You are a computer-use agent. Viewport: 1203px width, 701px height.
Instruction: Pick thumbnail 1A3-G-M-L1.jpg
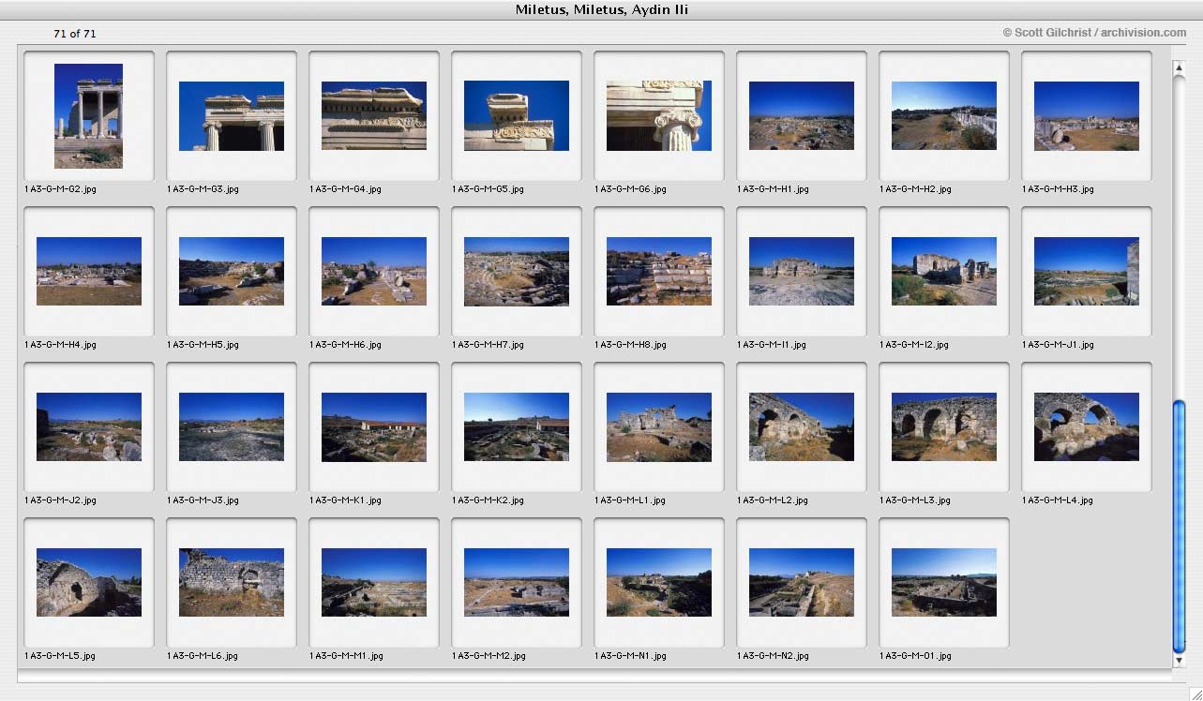coord(659,427)
